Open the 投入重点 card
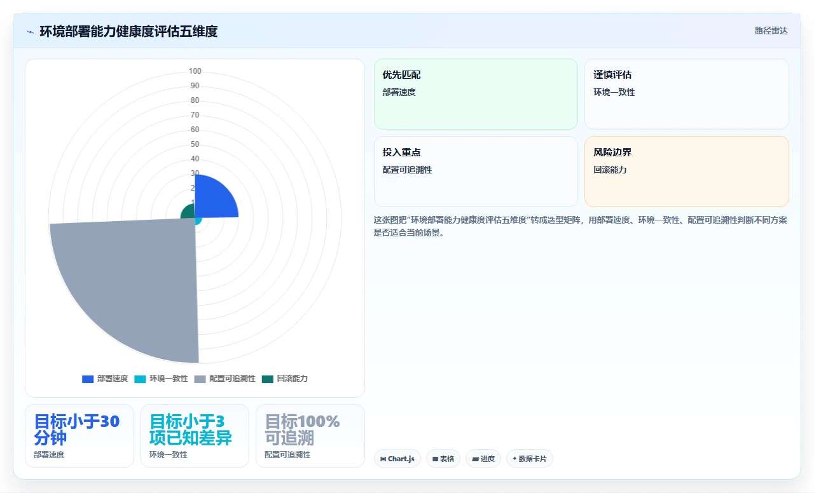The height and width of the screenshot is (493, 814). coord(476,172)
